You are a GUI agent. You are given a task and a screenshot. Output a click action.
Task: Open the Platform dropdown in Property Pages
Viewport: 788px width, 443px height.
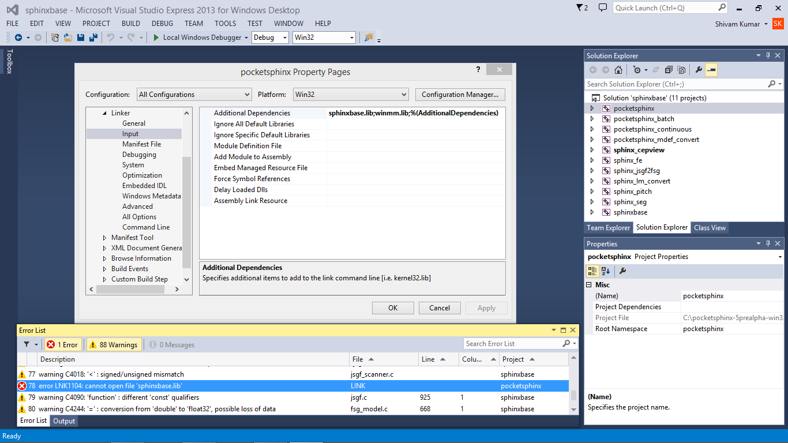(351, 95)
